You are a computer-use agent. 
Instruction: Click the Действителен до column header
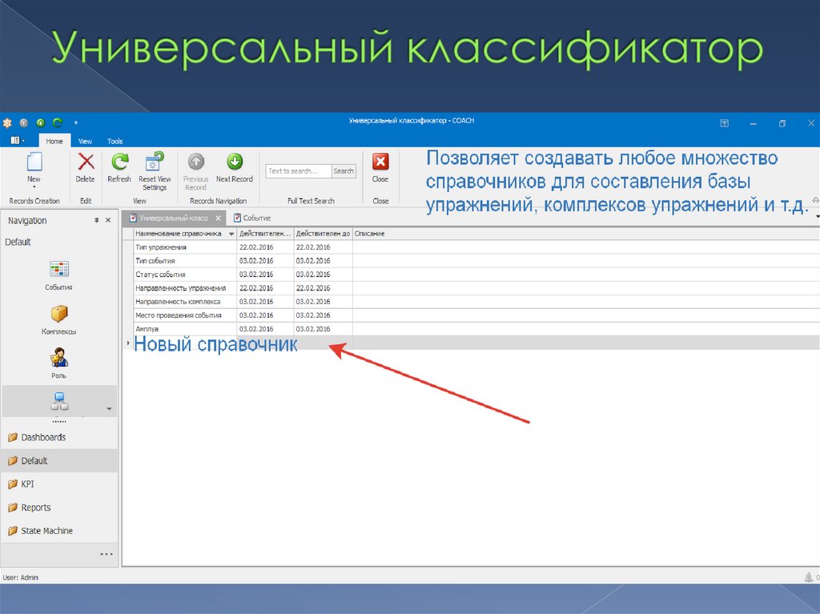pos(323,234)
